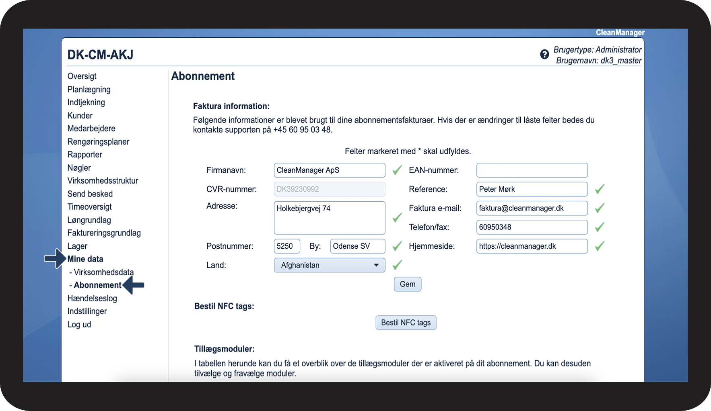711x411 pixels.
Task: Open the Virksomhedsdata submenu item
Action: tap(103, 272)
